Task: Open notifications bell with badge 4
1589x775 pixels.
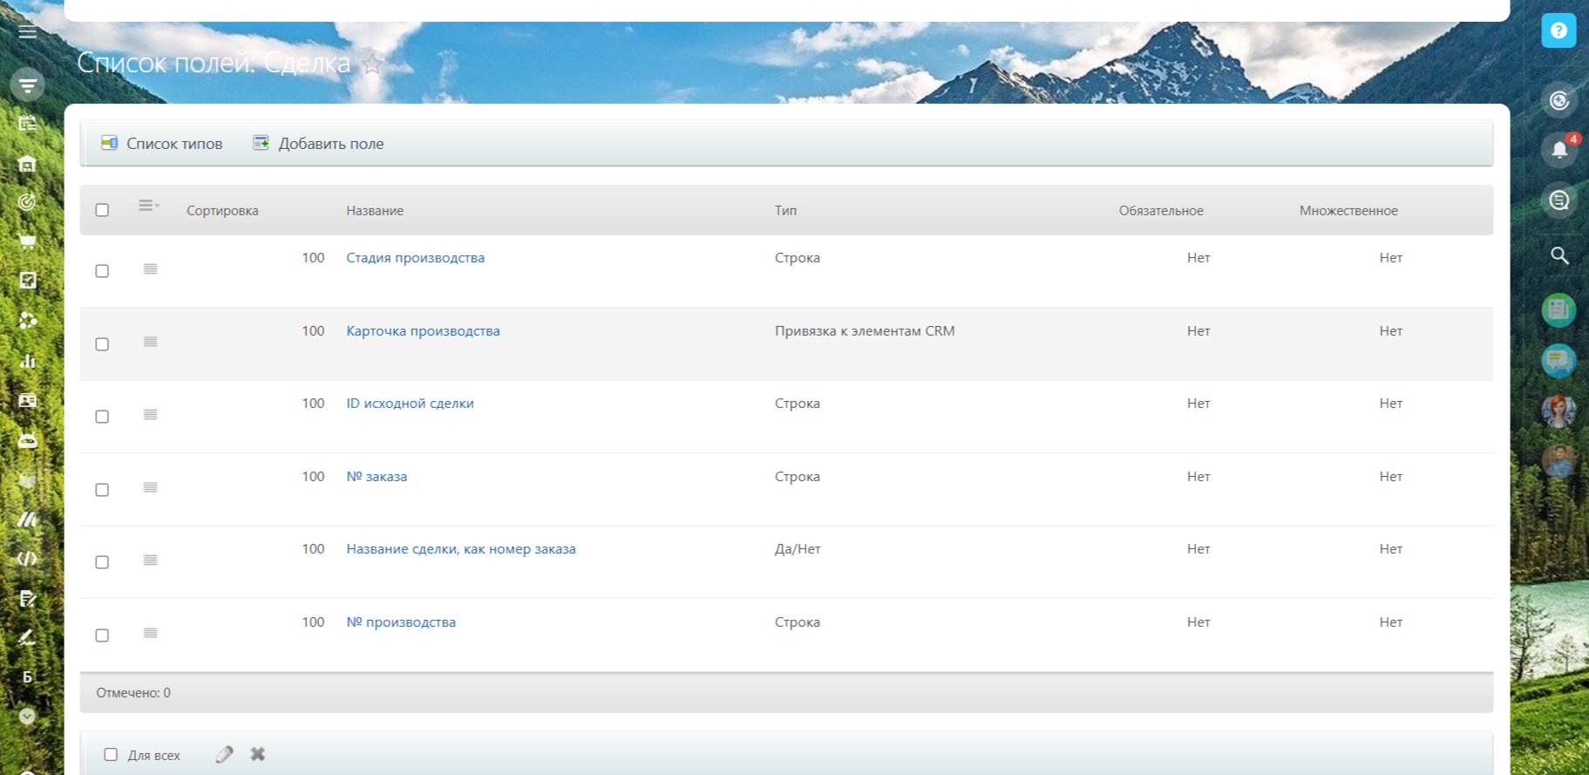Action: coord(1560,149)
